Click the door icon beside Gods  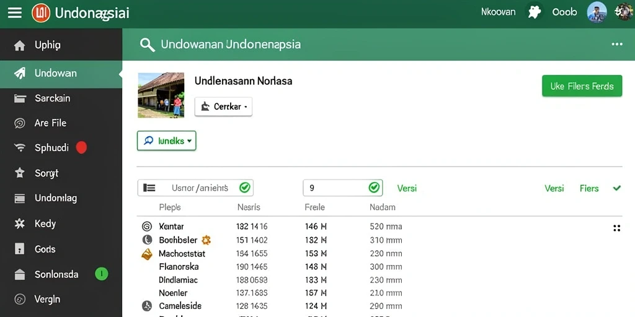click(x=19, y=249)
